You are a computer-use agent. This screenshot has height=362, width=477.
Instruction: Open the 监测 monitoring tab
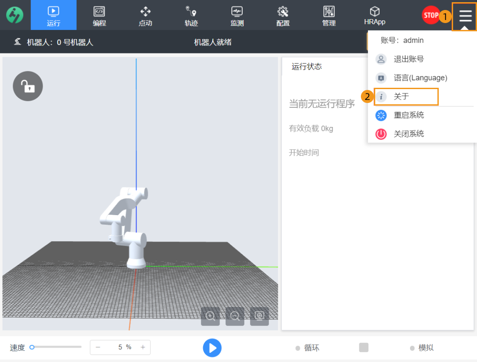237,16
